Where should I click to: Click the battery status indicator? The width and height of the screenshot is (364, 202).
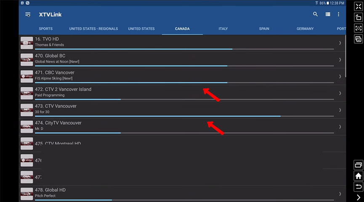click(328, 3)
